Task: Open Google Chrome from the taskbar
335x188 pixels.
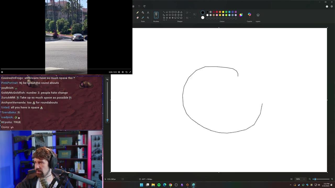Action: [x=170, y=185]
